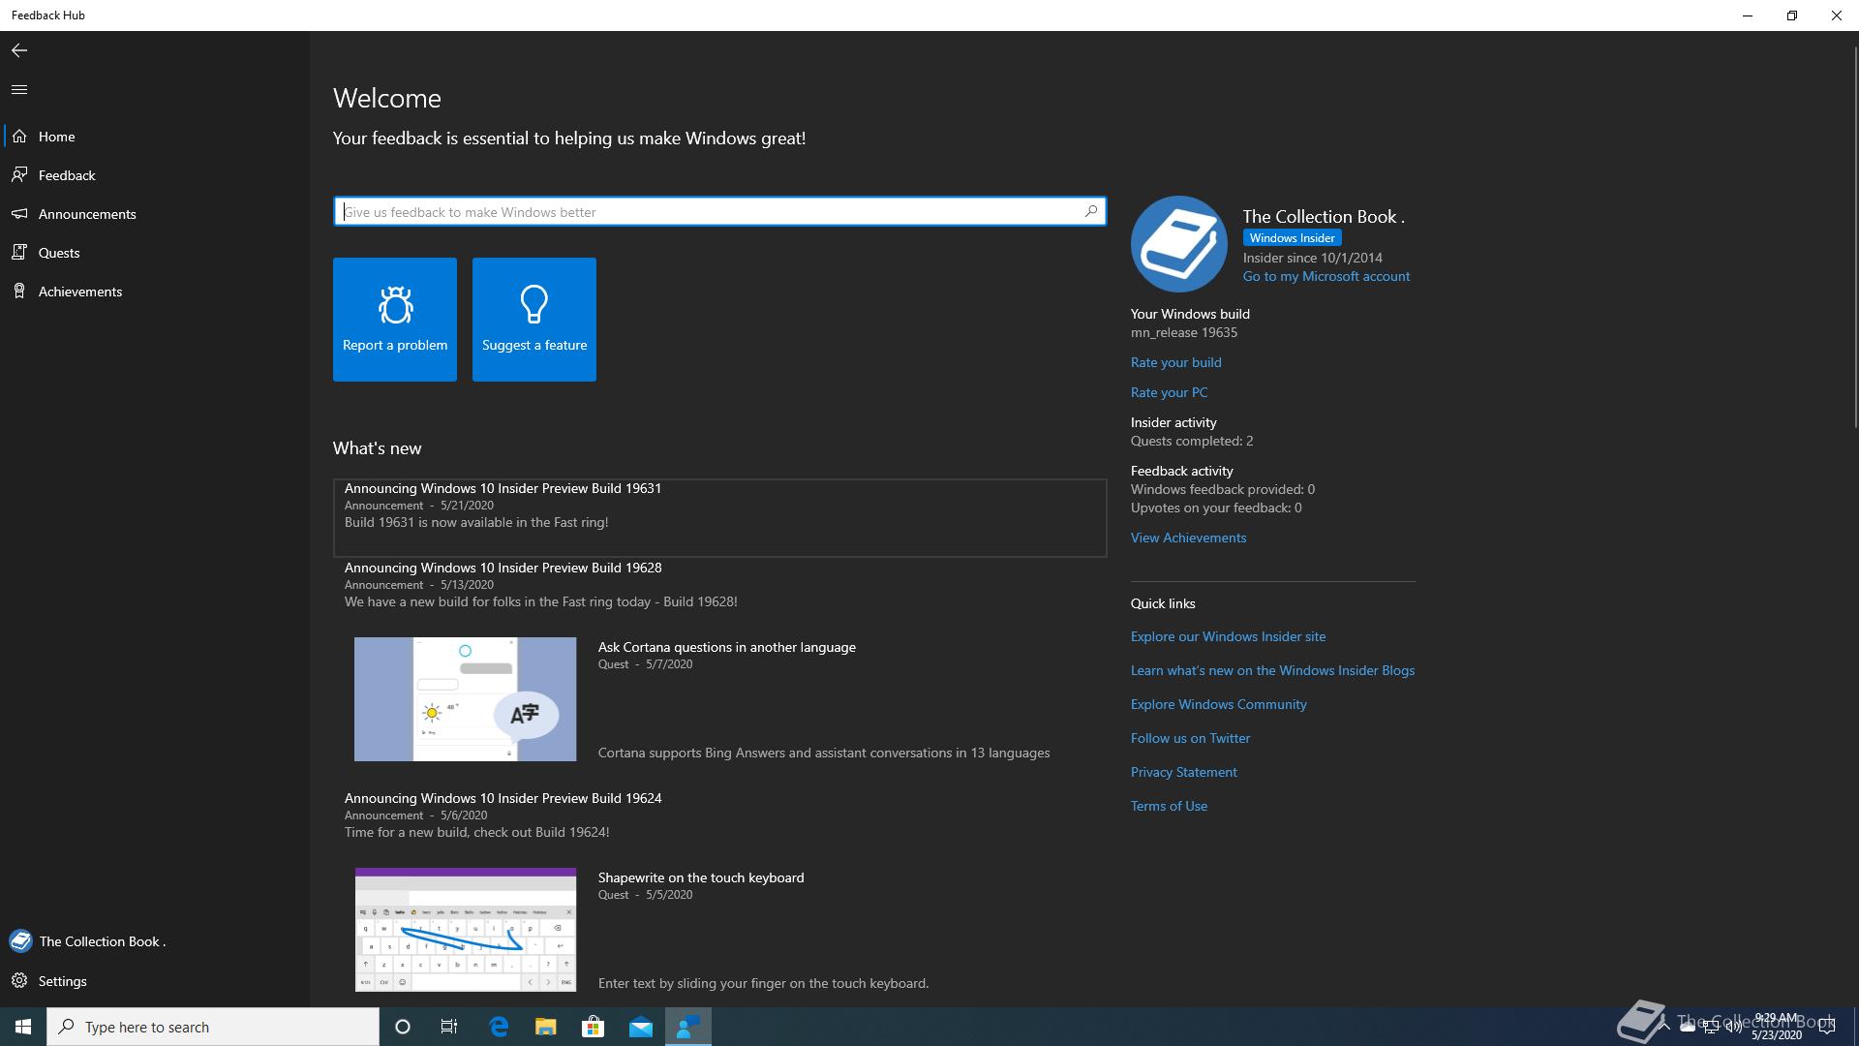Open Explore our Windows Insider site link
Viewport: 1859px width, 1046px height.
click(1228, 636)
